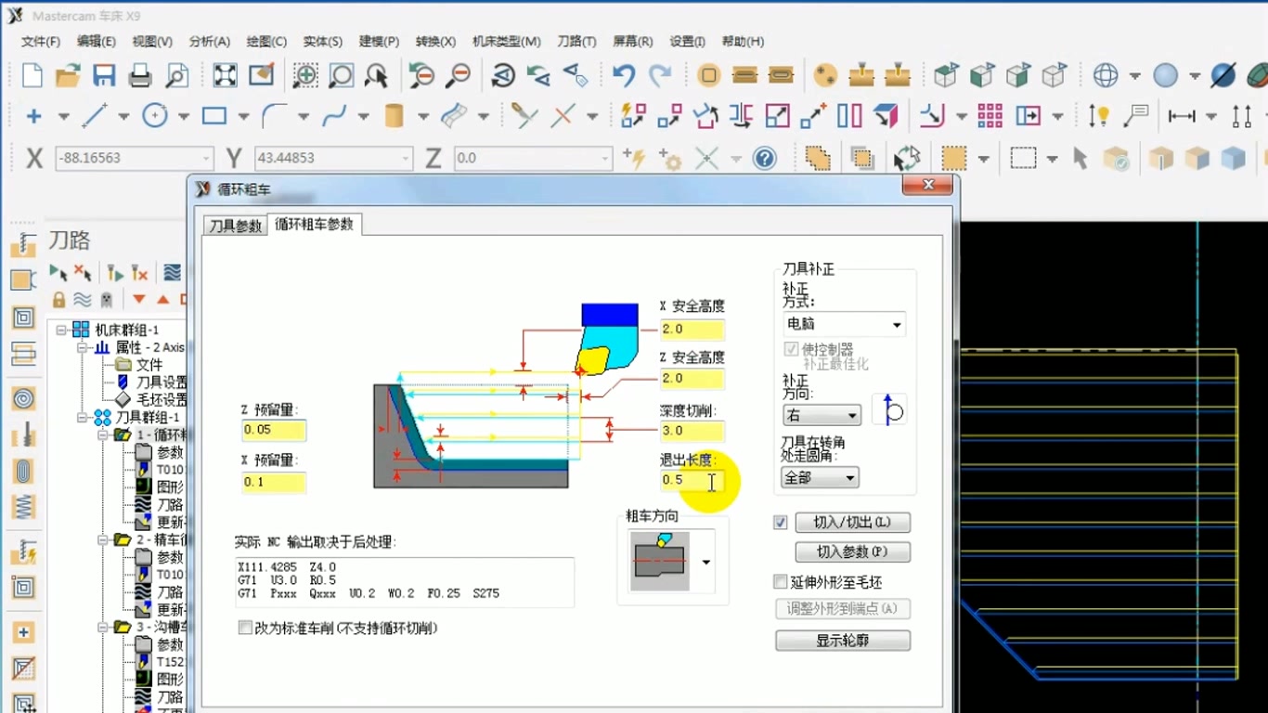
Task: Open the 文件(F) menu
Action: pyautogui.click(x=40, y=42)
